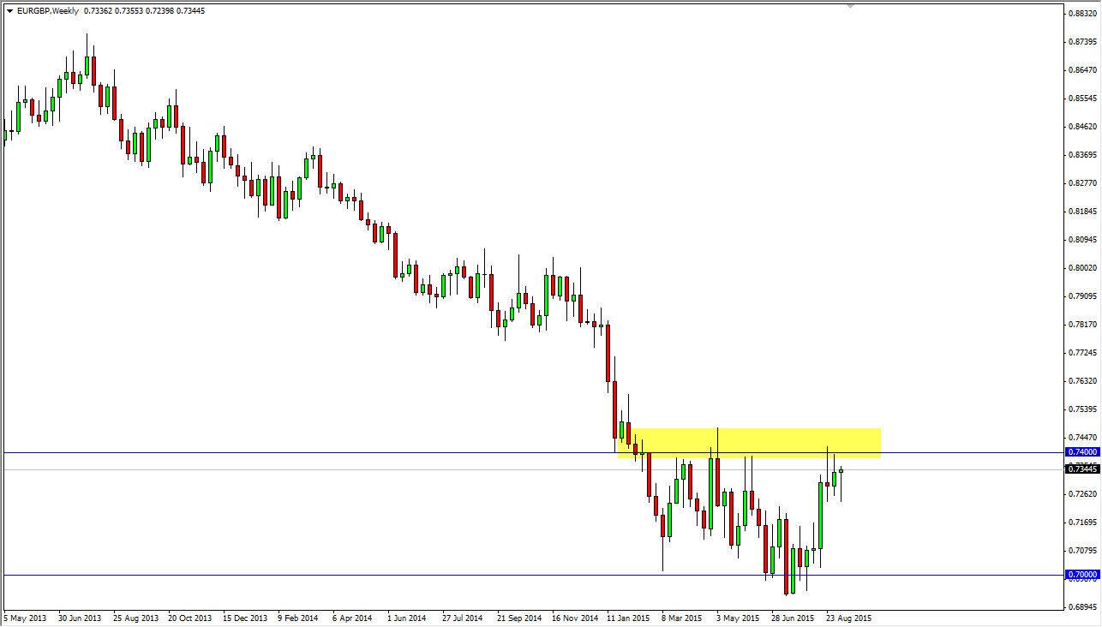Select the 5 May 2013 date label

click(25, 617)
